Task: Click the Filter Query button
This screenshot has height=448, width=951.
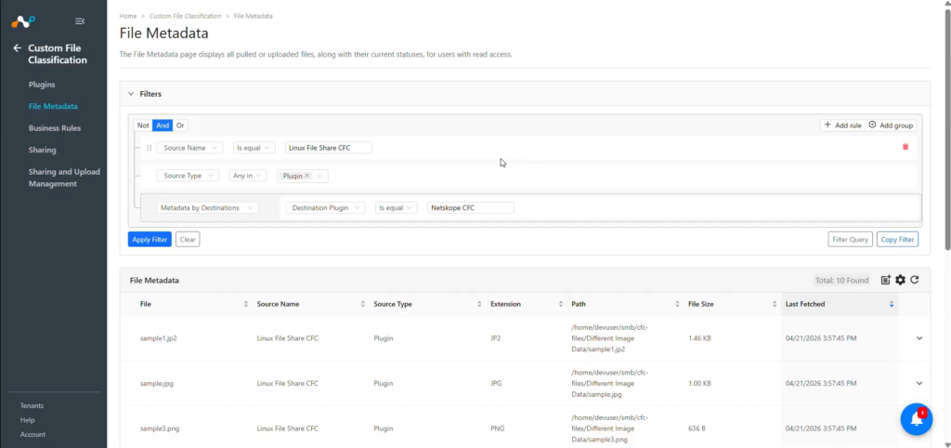Action: click(x=851, y=239)
